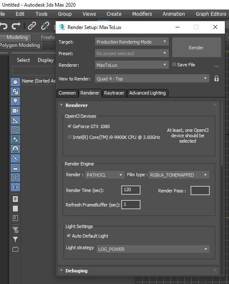Image resolution: width=229 pixels, height=284 pixels.
Task: Switch to the Advanced Lighting tab
Action: point(147,93)
